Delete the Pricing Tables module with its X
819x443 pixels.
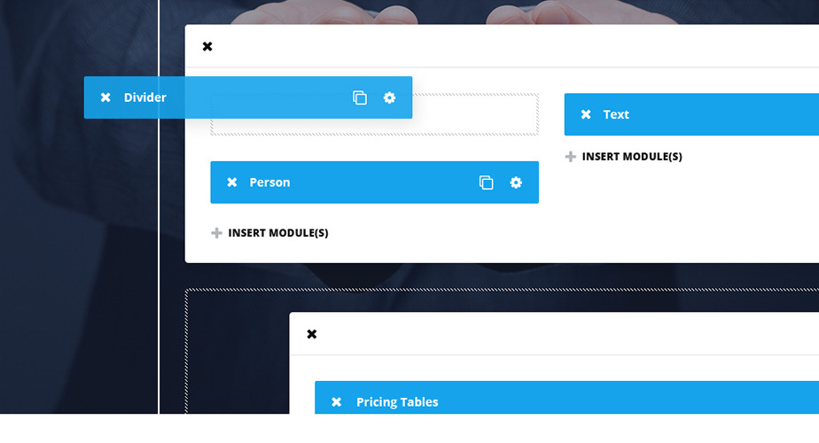(x=337, y=401)
